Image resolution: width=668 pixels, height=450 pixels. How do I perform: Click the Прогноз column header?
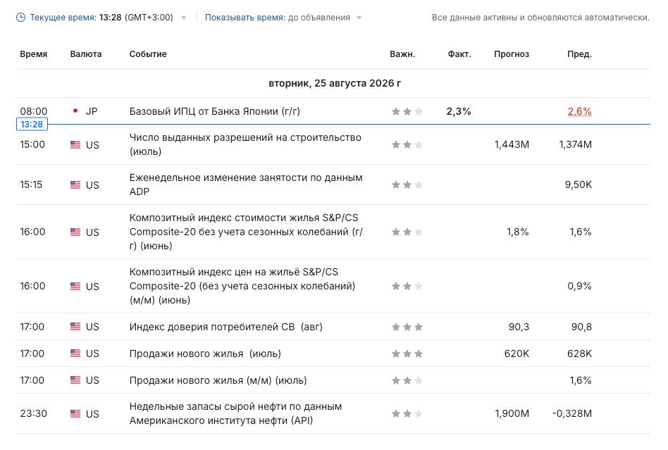512,54
